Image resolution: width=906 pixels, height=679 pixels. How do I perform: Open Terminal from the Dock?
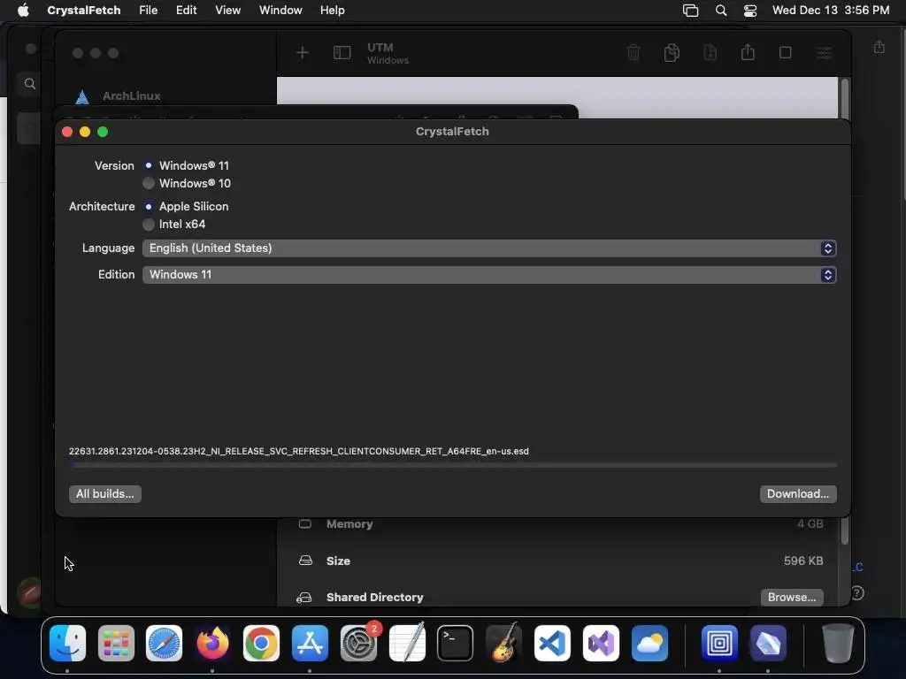(x=456, y=643)
